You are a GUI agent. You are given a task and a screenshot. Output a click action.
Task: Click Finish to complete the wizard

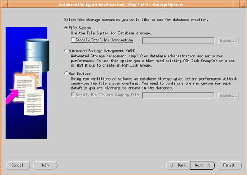click(x=230, y=165)
